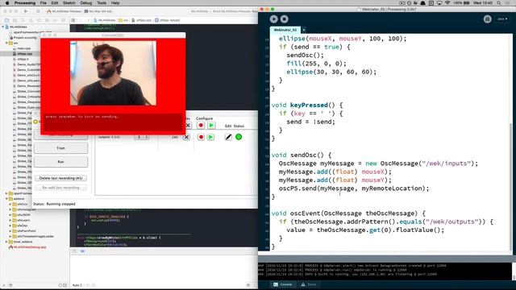516x290 pixels.
Task: Click the webcam video preview
Action: tap(113, 73)
